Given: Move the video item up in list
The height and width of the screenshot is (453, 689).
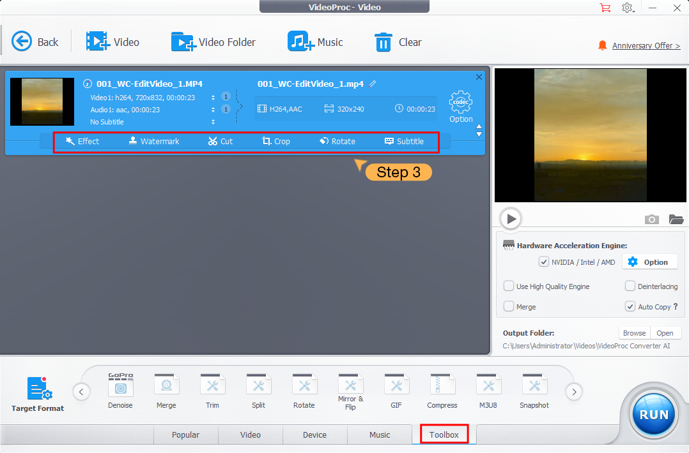Looking at the screenshot, I should 479,126.
